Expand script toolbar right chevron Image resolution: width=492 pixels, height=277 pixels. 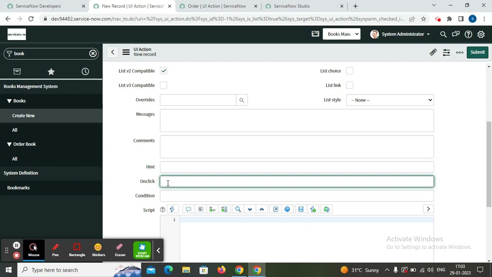[x=428, y=209]
